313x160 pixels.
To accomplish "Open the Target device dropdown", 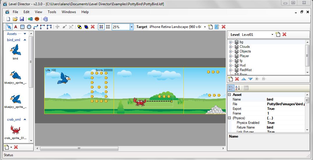I will tap(205, 27).
